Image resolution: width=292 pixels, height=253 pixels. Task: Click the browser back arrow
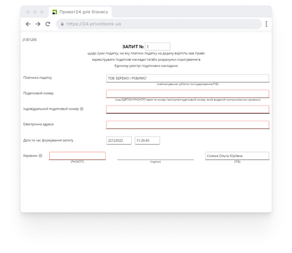28,24
